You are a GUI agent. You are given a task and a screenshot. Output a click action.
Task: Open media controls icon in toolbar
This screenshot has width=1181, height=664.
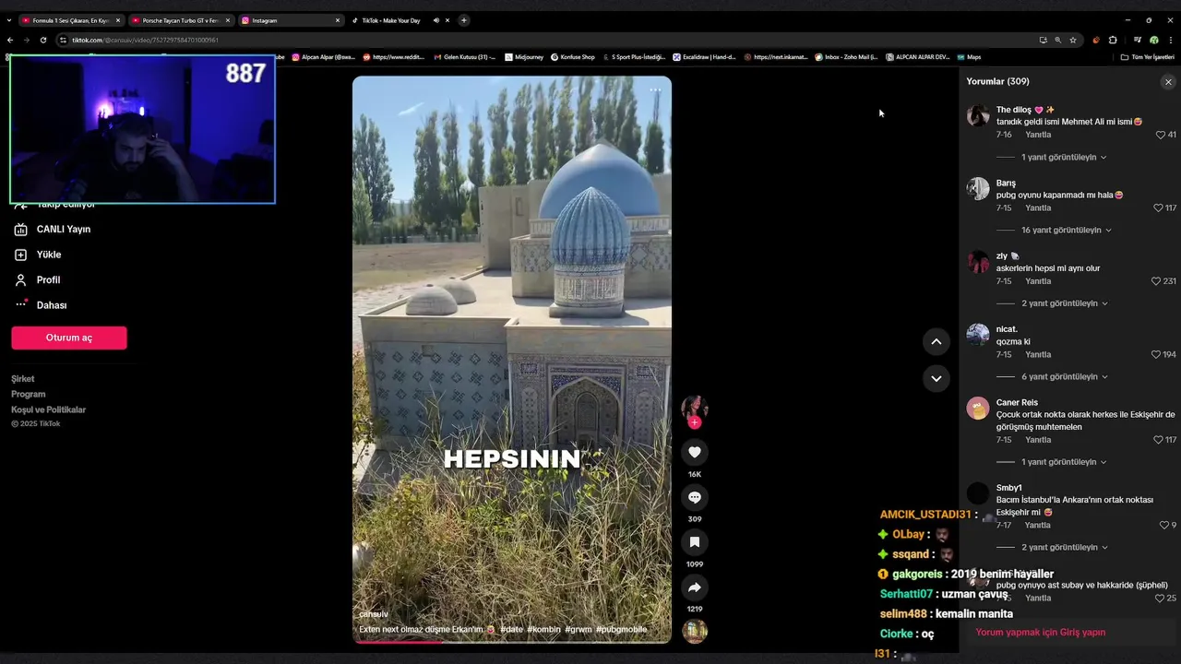1138,40
